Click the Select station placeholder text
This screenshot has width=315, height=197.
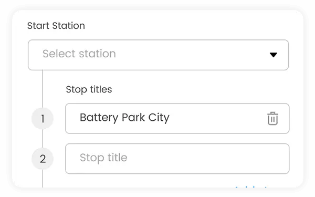79,54
